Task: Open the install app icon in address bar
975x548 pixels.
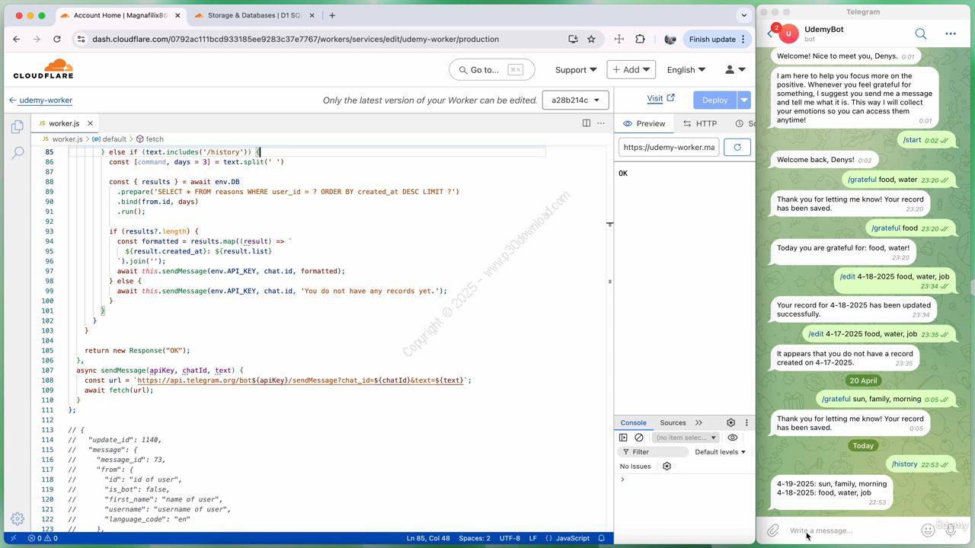Action: pos(573,39)
